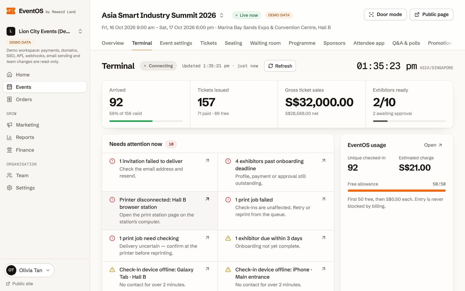Expand the Olivia Tan user menu chevron
Viewport: 465px width, 291px height.
pyautogui.click(x=48, y=270)
